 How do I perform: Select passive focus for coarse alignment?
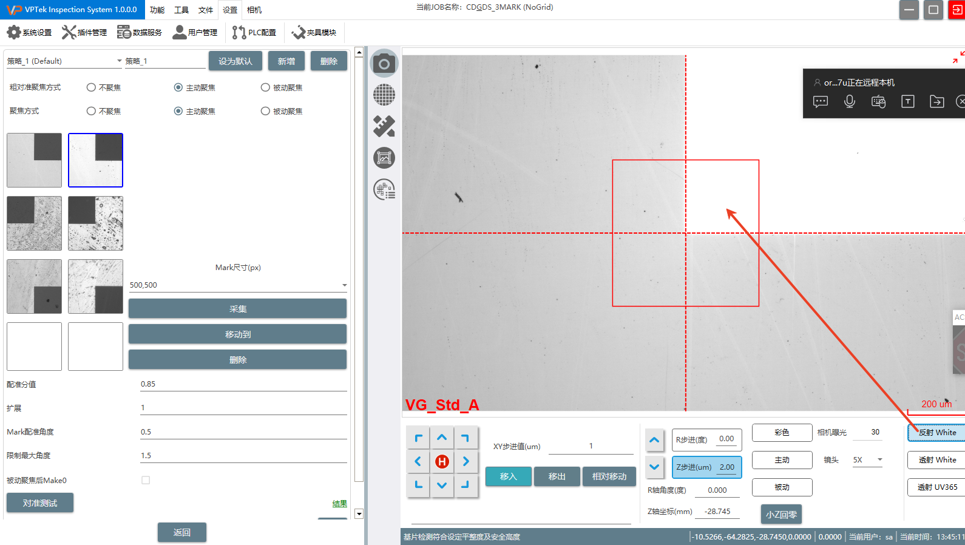(265, 87)
